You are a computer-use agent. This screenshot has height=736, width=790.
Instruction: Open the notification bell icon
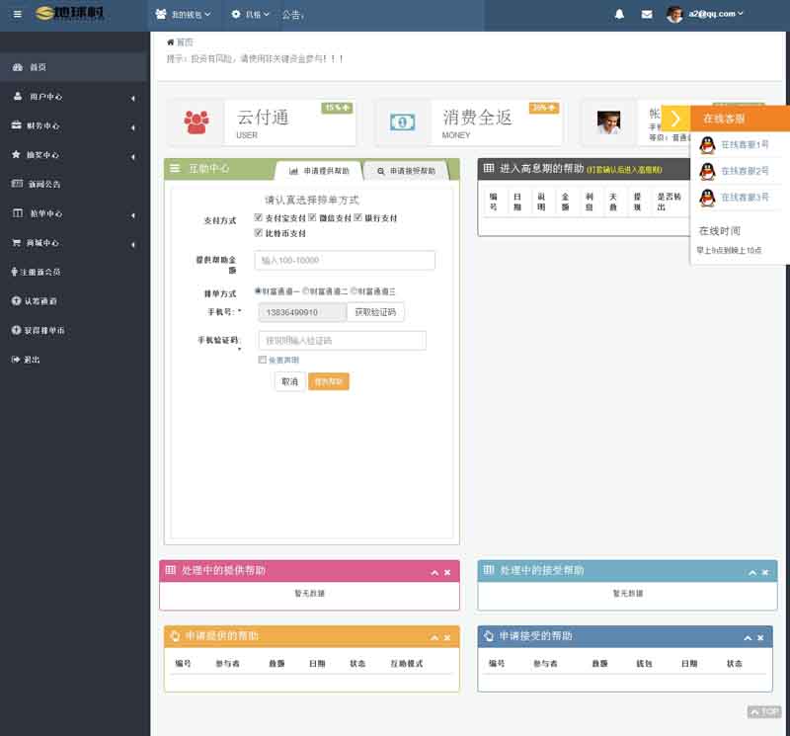619,14
